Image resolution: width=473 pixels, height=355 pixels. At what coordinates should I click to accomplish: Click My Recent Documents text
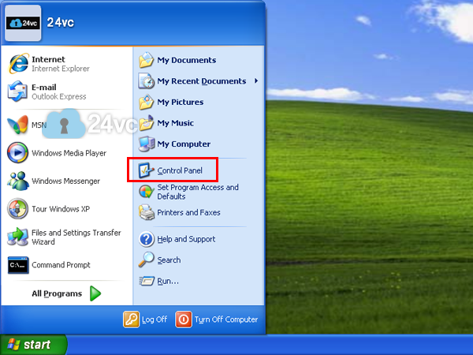[202, 81]
